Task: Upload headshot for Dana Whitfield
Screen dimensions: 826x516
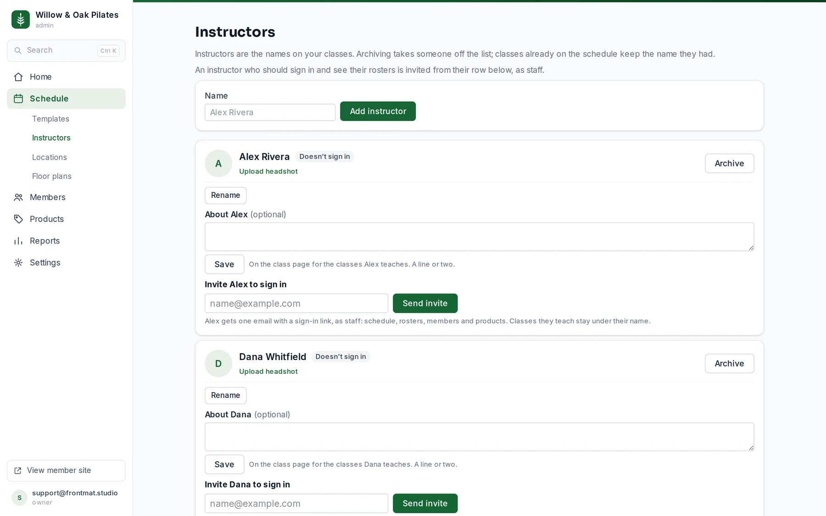Action: click(268, 372)
